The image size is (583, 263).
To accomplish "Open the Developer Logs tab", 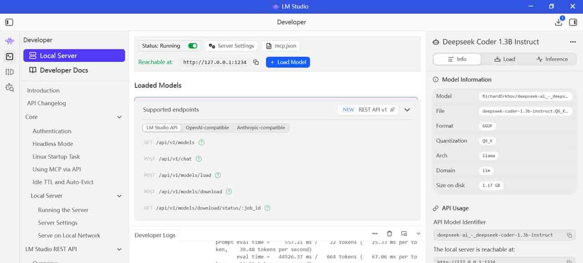I will pyautogui.click(x=155, y=235).
